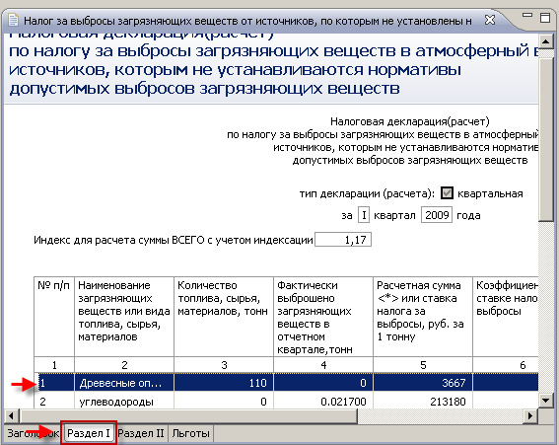The width and height of the screenshot is (559, 445).
Task: Toggle the квартальная declaration type checkbox
Action: 447,193
